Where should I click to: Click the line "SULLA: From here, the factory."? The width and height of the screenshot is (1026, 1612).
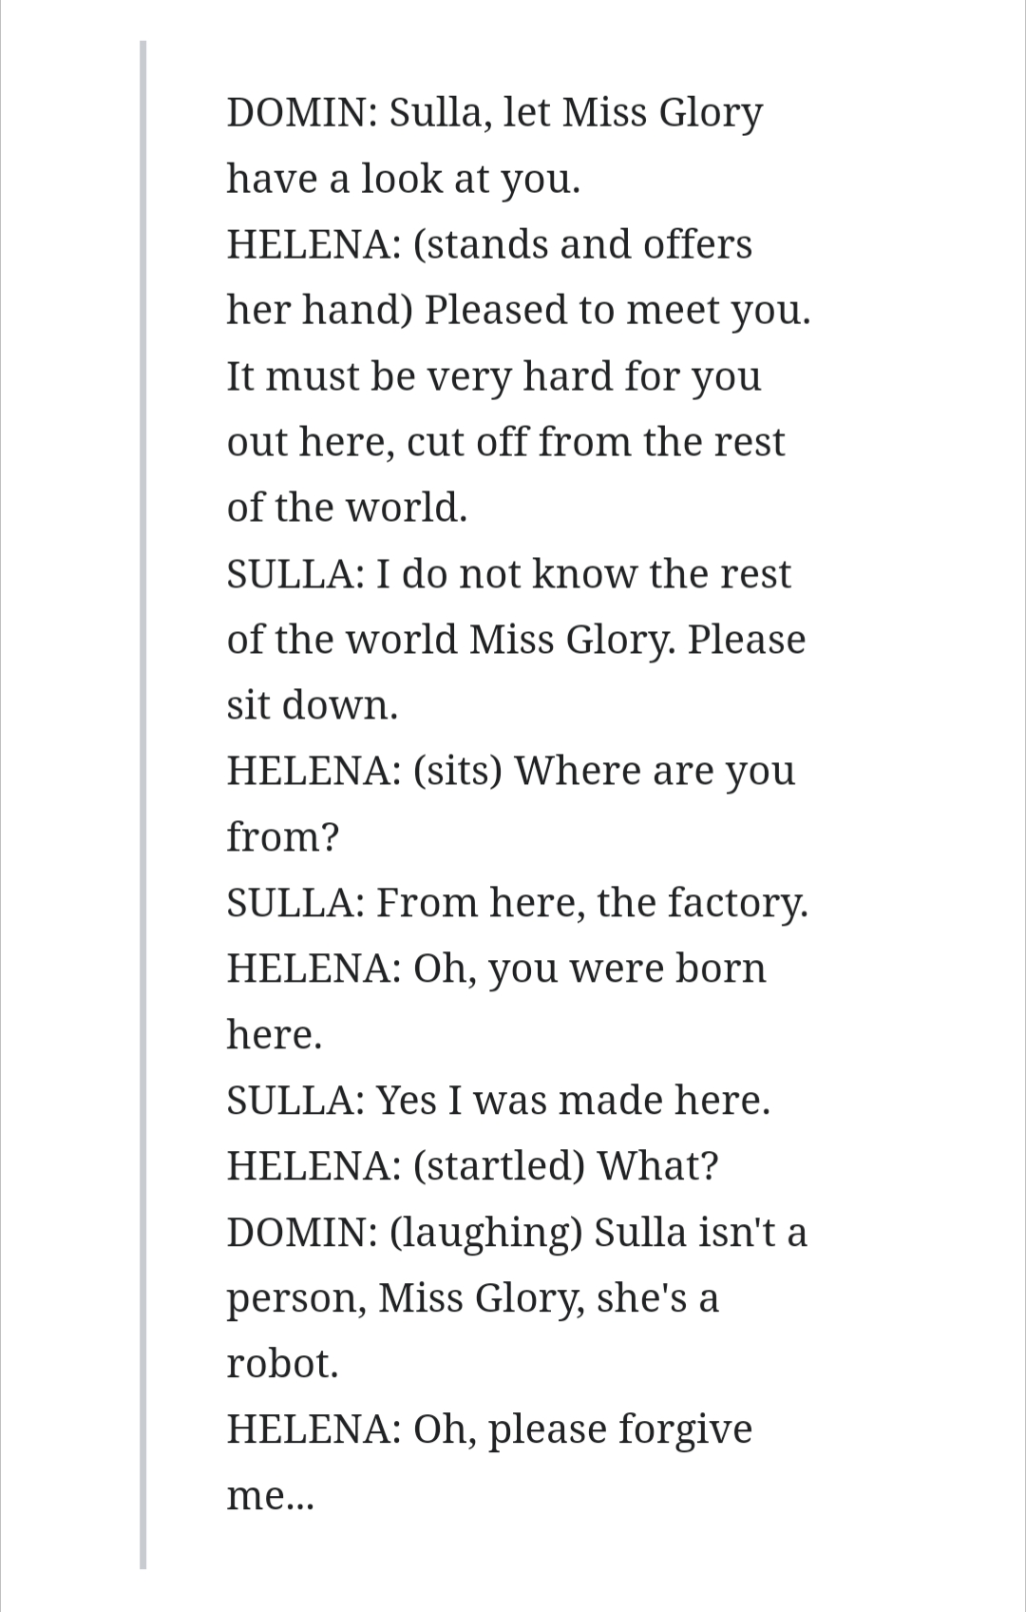tap(517, 902)
